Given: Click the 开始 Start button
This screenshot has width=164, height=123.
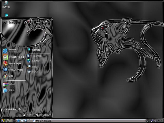Looking at the screenshot, I should point(7,121).
